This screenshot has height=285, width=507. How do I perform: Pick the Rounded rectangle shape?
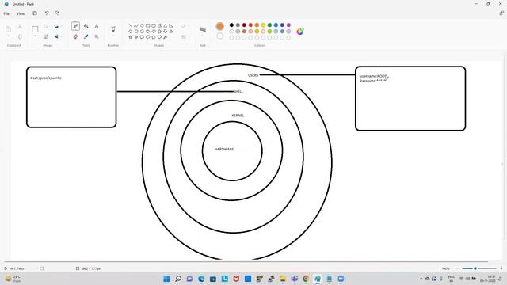click(x=154, y=25)
